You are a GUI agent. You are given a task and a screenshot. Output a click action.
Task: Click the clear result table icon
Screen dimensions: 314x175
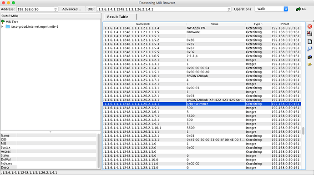click(x=309, y=34)
